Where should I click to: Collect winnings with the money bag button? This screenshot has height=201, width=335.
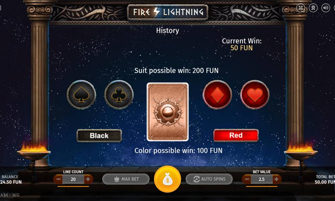[167, 179]
